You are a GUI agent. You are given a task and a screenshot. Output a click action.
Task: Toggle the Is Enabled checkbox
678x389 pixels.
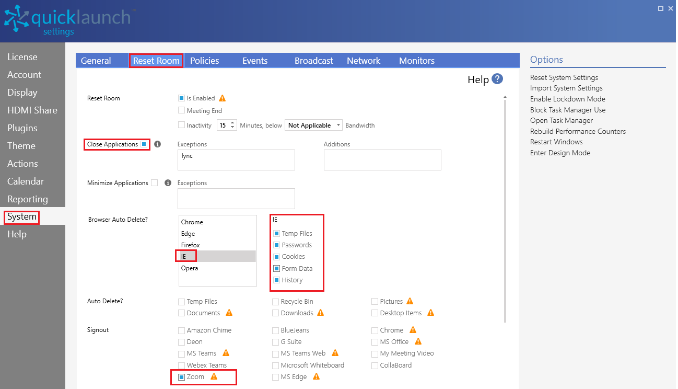[x=181, y=98]
